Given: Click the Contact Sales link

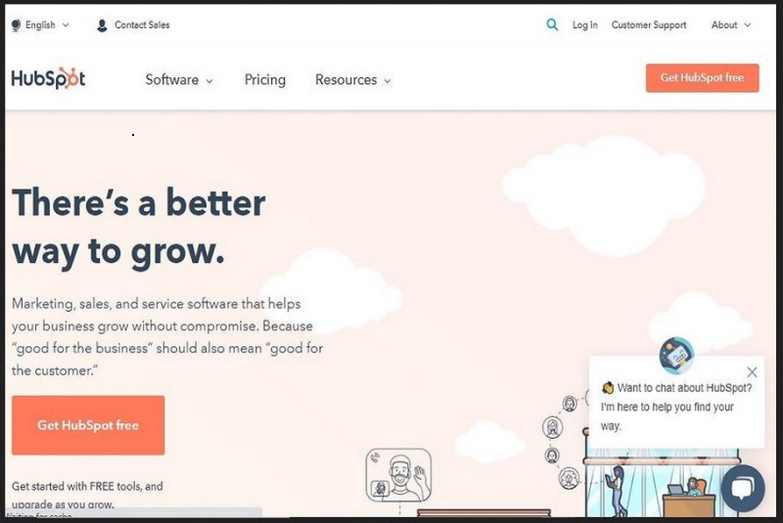Looking at the screenshot, I should coord(142,25).
